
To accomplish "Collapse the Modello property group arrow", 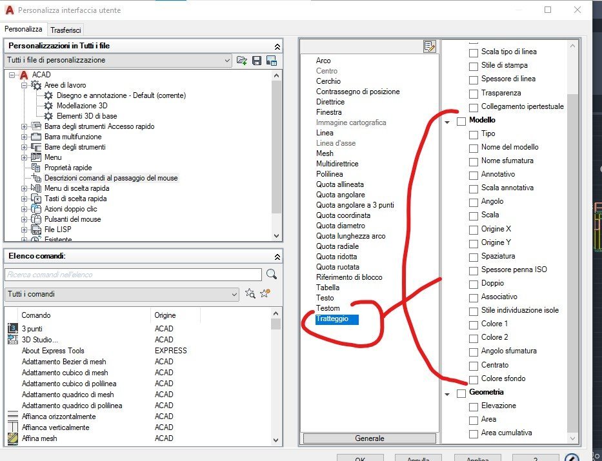I will (447, 122).
